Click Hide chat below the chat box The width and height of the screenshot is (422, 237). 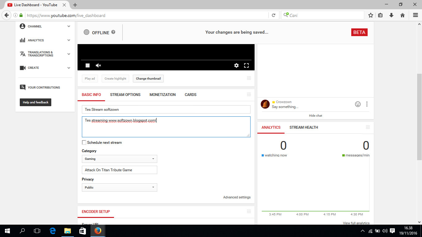pyautogui.click(x=315, y=115)
